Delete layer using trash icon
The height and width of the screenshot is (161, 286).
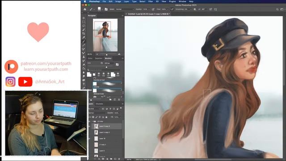(119, 159)
